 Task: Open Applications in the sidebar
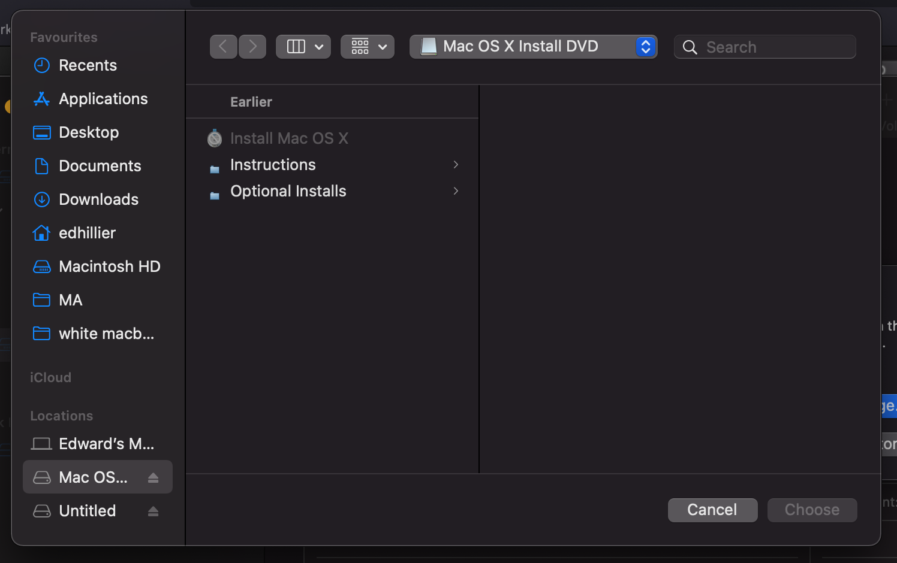click(98, 99)
